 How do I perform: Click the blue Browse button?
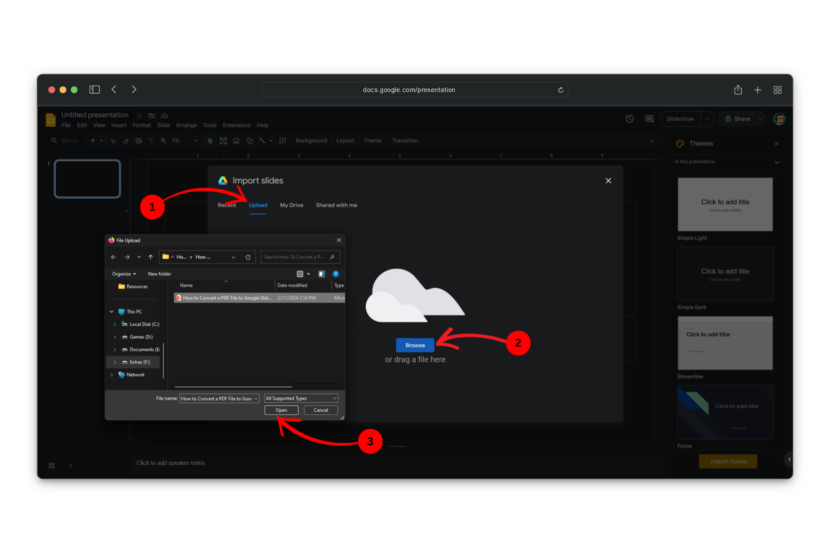[415, 345]
